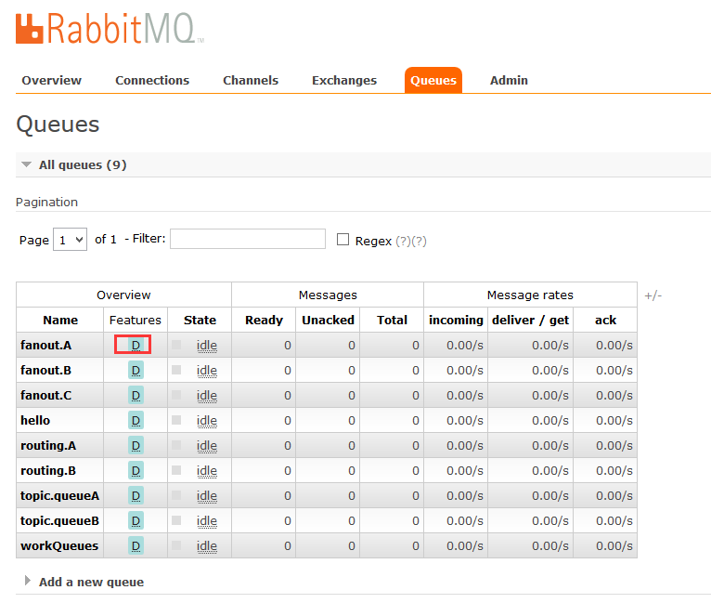Screen dimensions: 711x603
Task: Click the durable D badge for routing.B
Action: (136, 470)
